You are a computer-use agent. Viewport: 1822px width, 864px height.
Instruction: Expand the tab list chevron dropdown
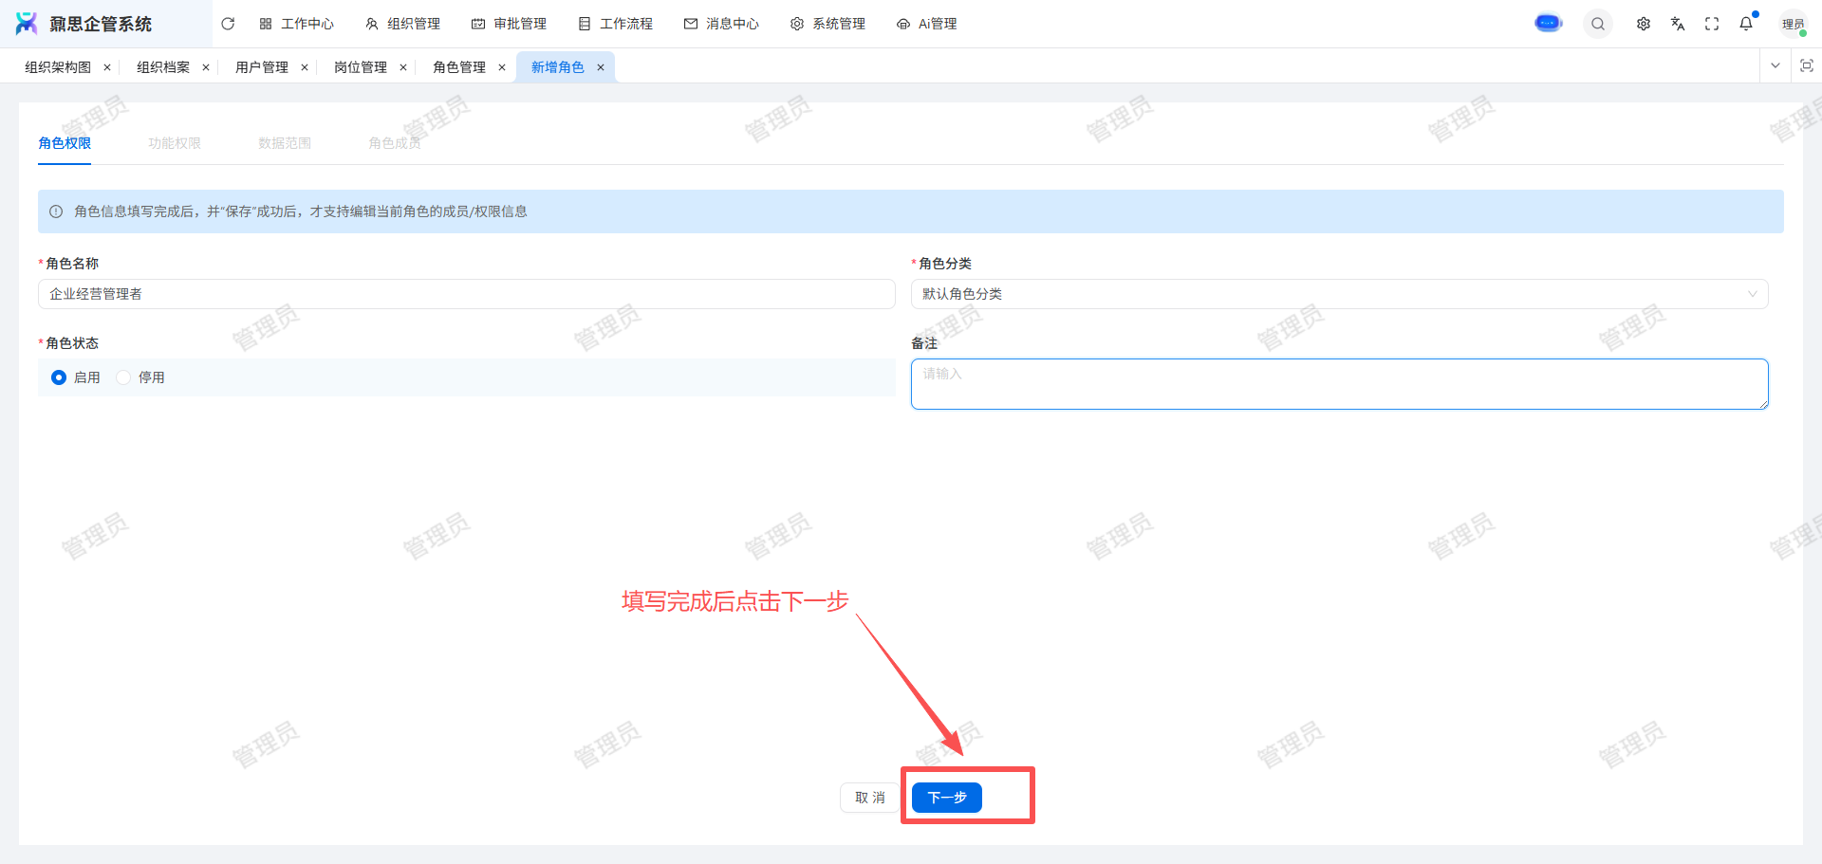(1776, 65)
